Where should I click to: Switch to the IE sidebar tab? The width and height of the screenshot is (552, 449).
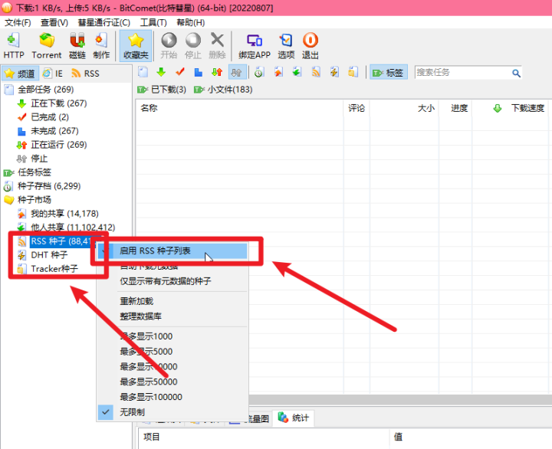(x=53, y=74)
